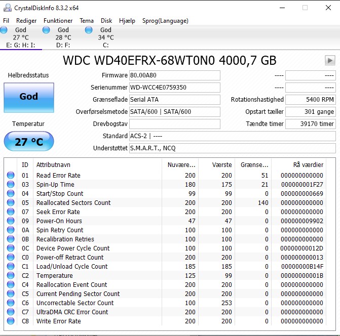Click the status orb of Spin Retry Count
This screenshot has height=336, width=340.
(11, 230)
